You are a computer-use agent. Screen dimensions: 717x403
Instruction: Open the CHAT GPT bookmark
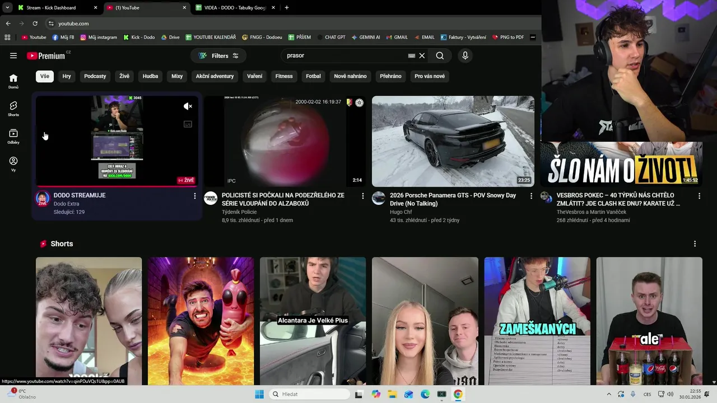pos(331,37)
